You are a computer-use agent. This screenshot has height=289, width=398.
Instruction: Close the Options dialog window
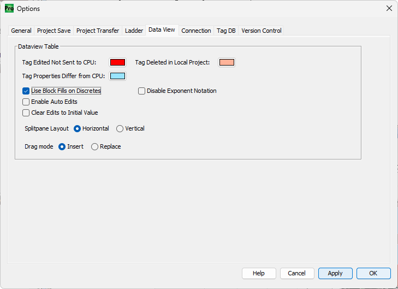(x=389, y=8)
